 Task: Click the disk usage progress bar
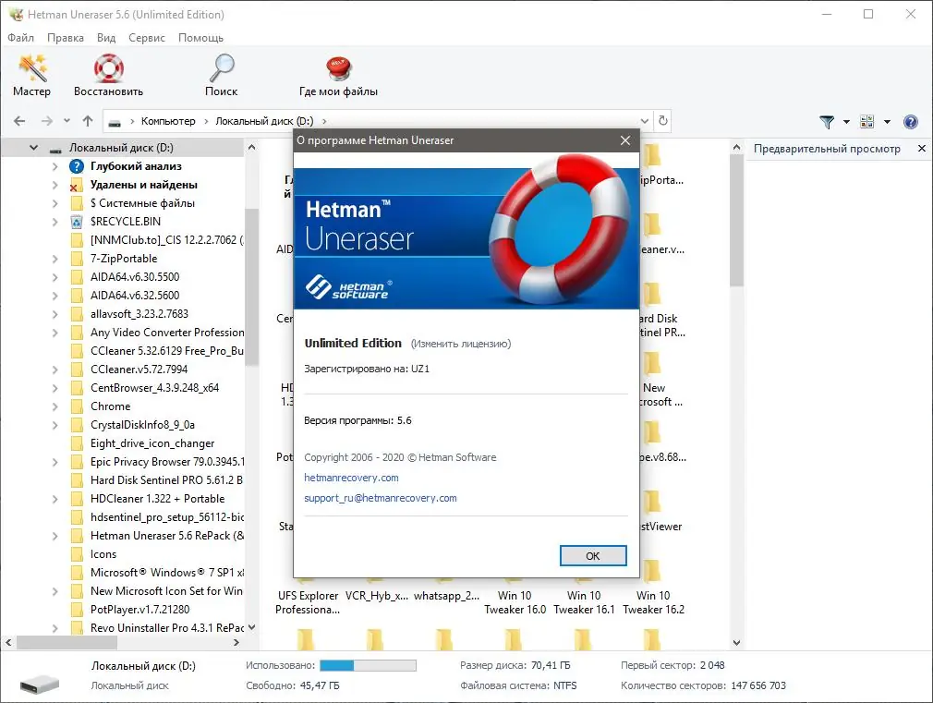(368, 665)
